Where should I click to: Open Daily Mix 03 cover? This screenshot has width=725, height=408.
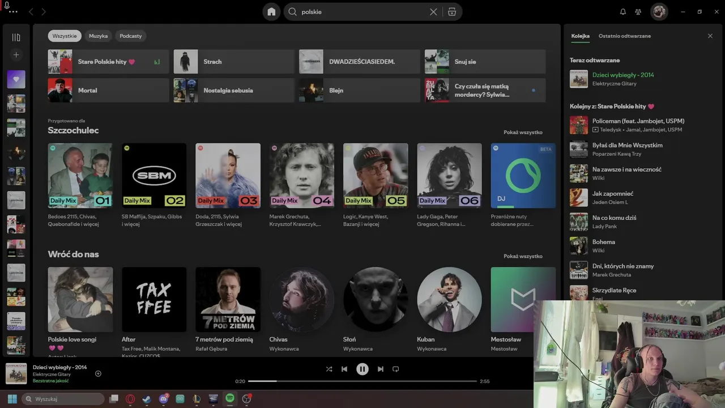pyautogui.click(x=228, y=176)
